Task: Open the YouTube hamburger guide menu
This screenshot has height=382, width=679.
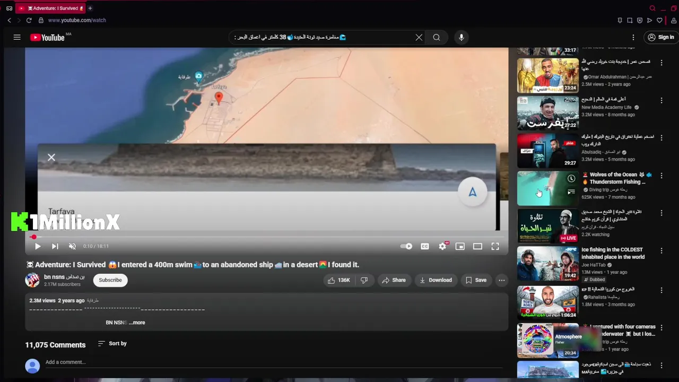Action: (17, 37)
